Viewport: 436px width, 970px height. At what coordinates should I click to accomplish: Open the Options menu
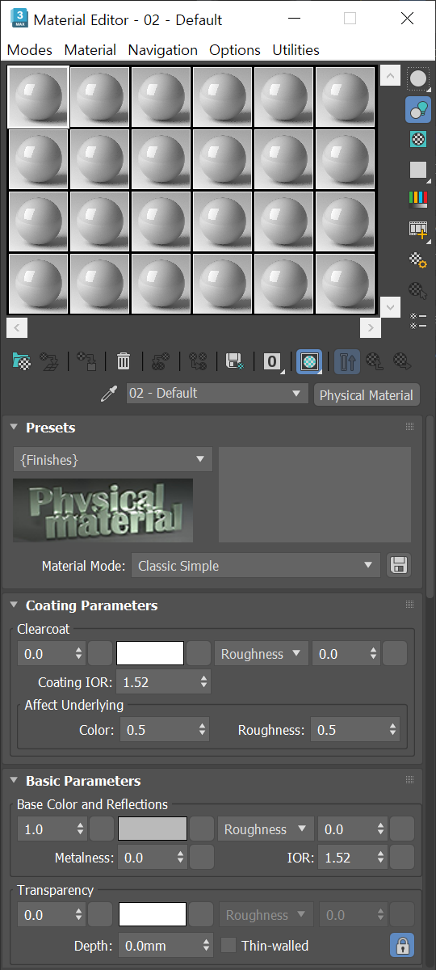click(x=235, y=50)
